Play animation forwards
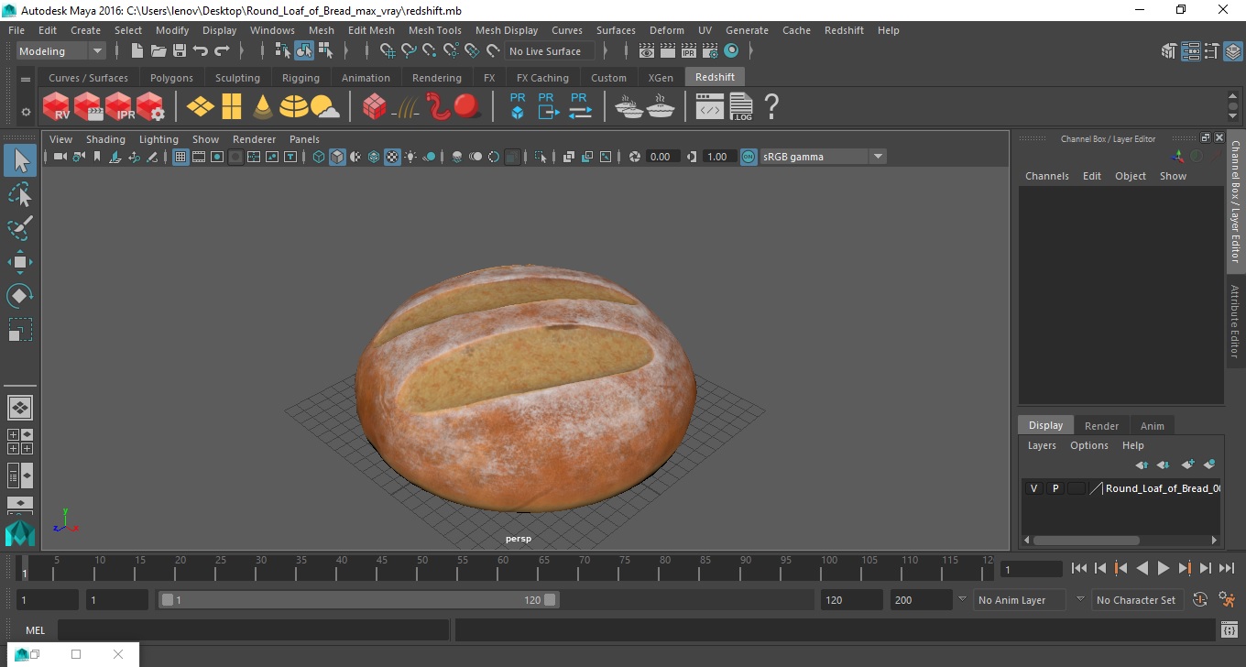The image size is (1246, 667). click(x=1163, y=568)
